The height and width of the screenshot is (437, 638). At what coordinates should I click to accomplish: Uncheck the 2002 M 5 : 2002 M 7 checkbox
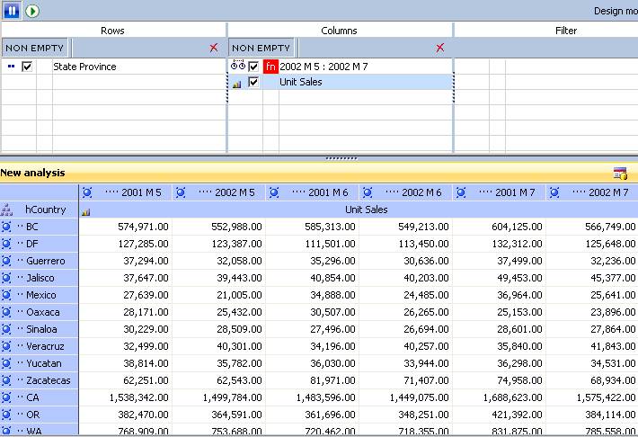tap(254, 67)
